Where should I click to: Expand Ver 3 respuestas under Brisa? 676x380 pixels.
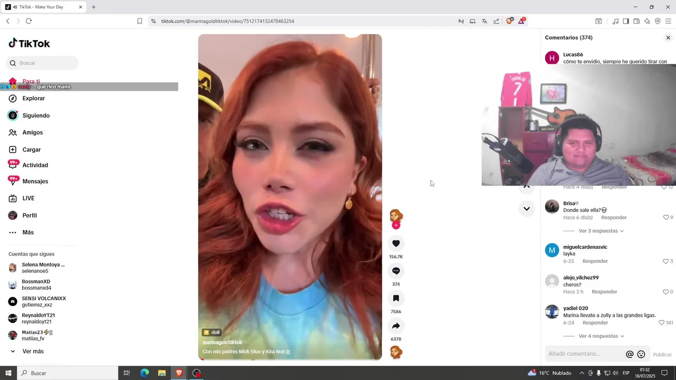[601, 231]
